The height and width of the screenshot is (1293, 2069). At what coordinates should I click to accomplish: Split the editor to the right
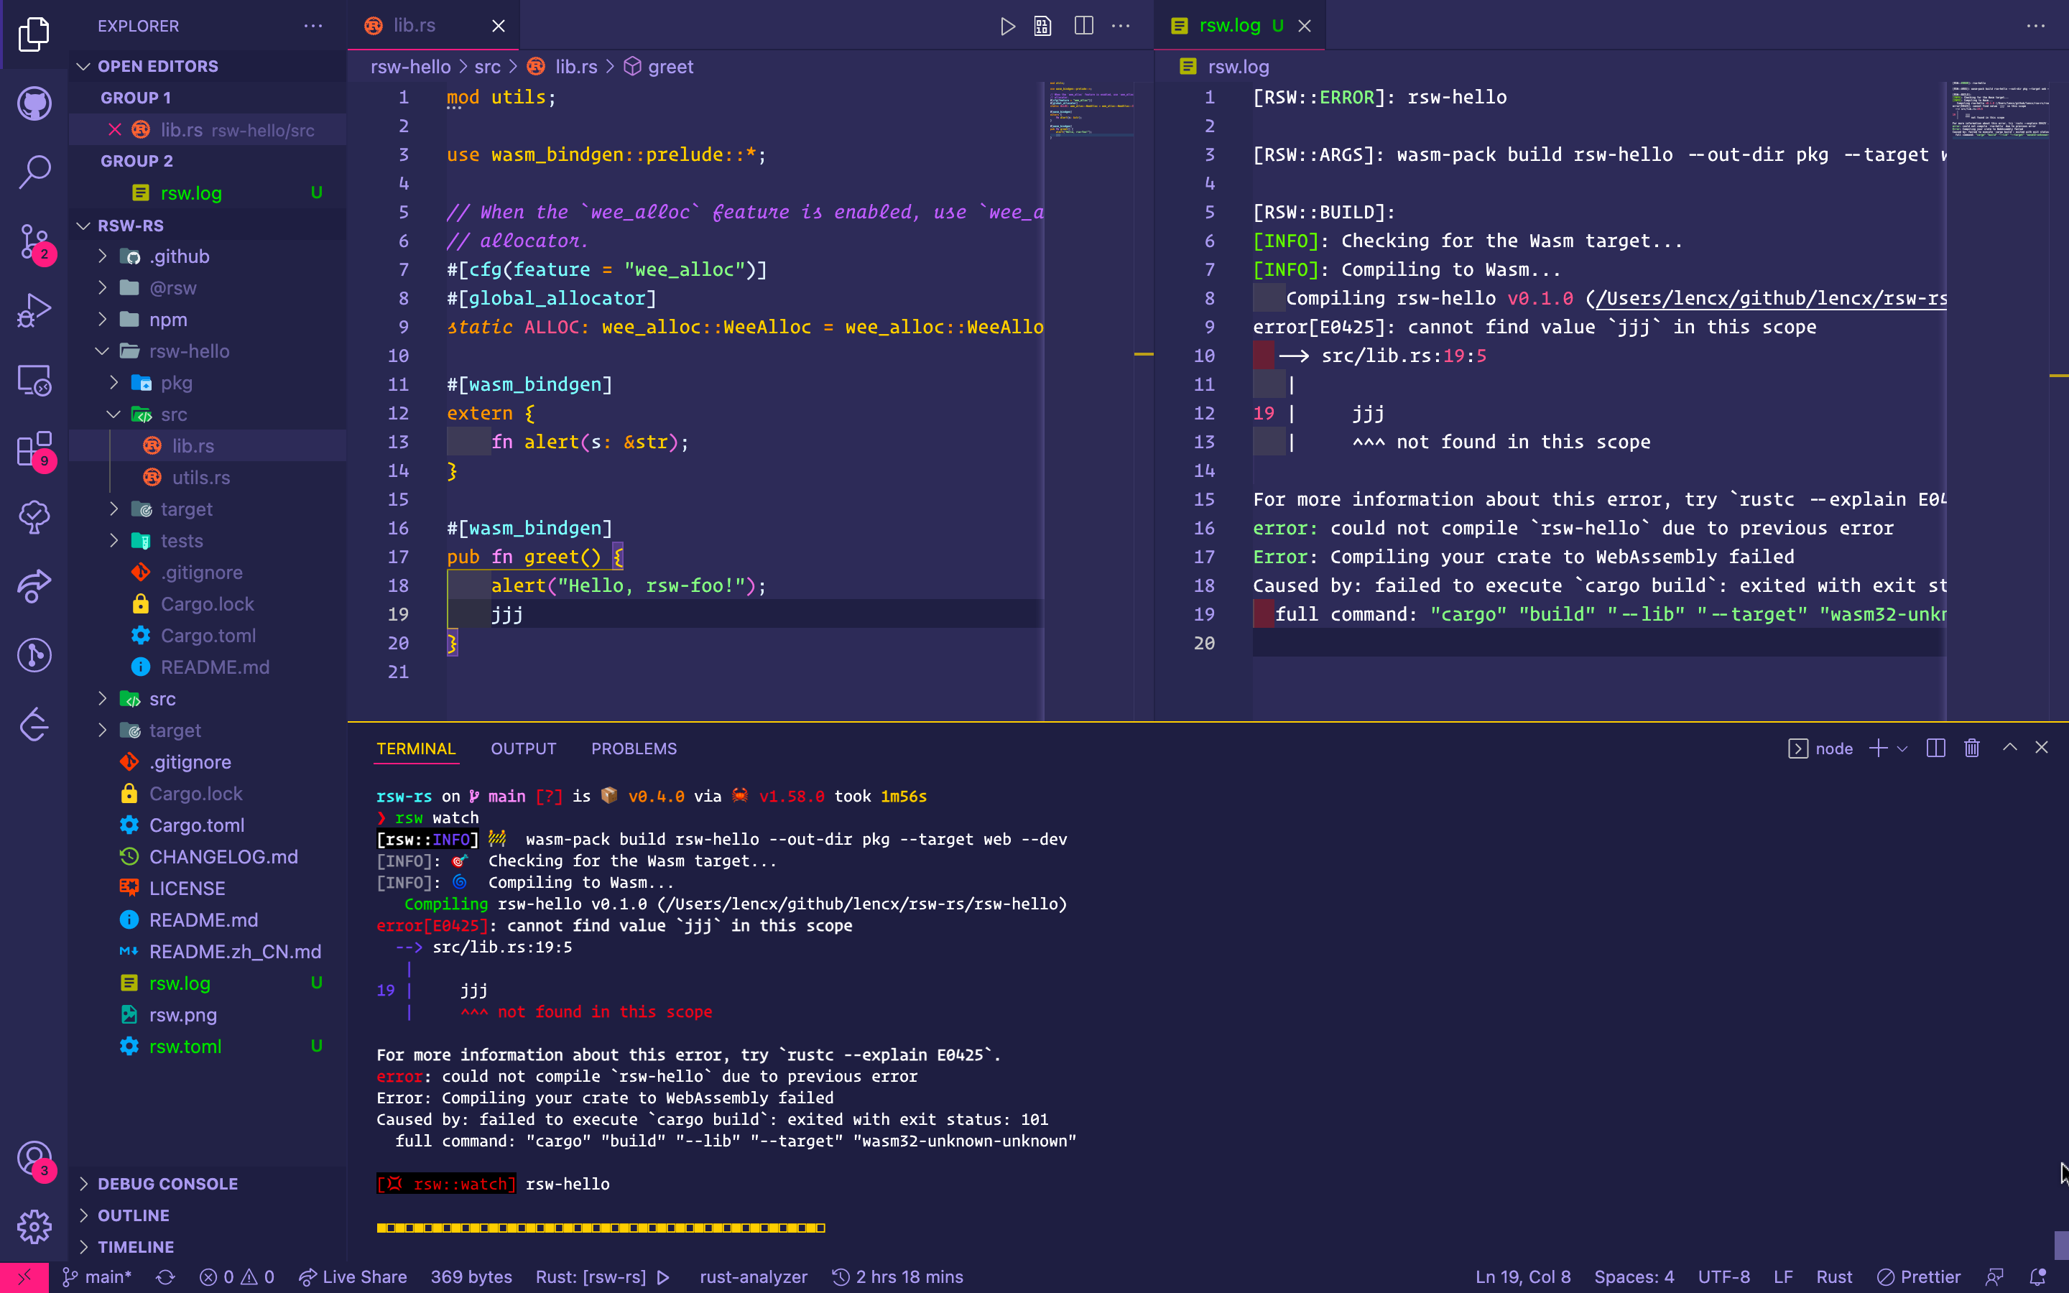tap(1083, 26)
